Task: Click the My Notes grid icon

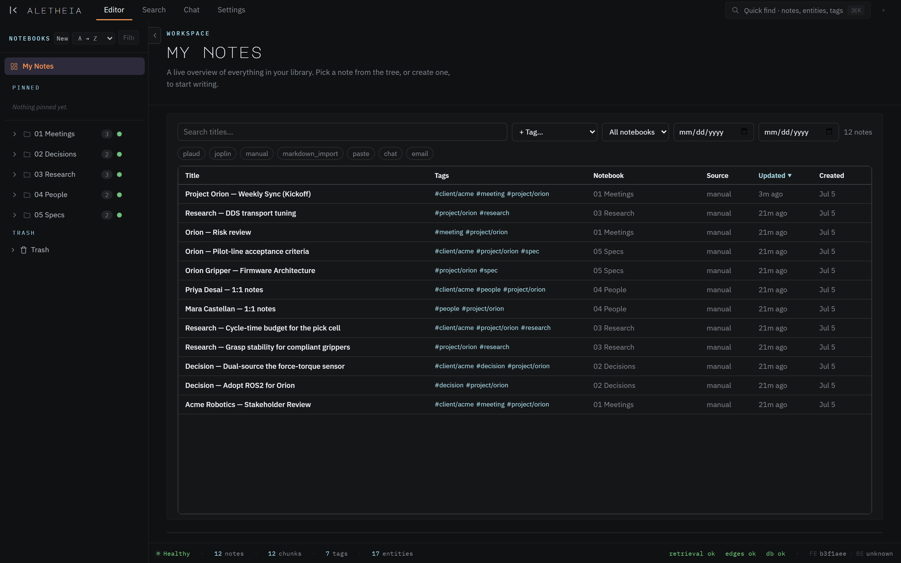Action: coord(14,66)
